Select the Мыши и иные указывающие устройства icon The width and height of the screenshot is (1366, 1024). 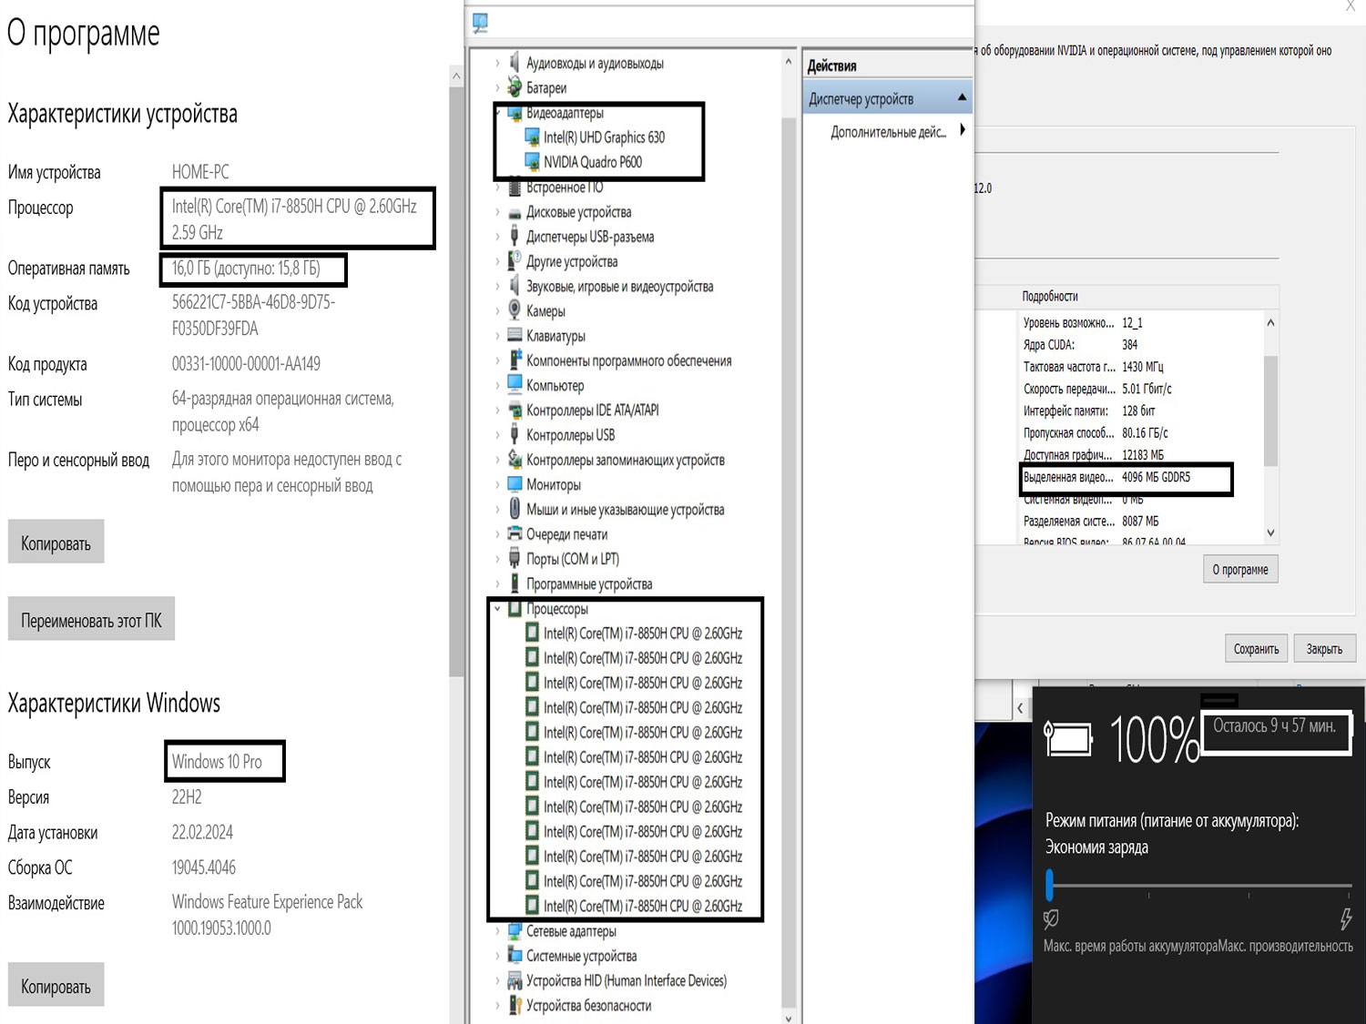coord(515,510)
